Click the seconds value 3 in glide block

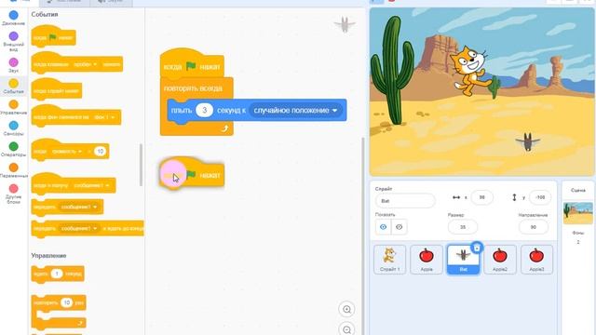(x=204, y=110)
